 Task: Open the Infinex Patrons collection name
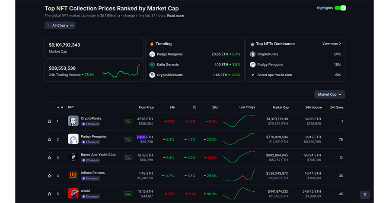92,173
